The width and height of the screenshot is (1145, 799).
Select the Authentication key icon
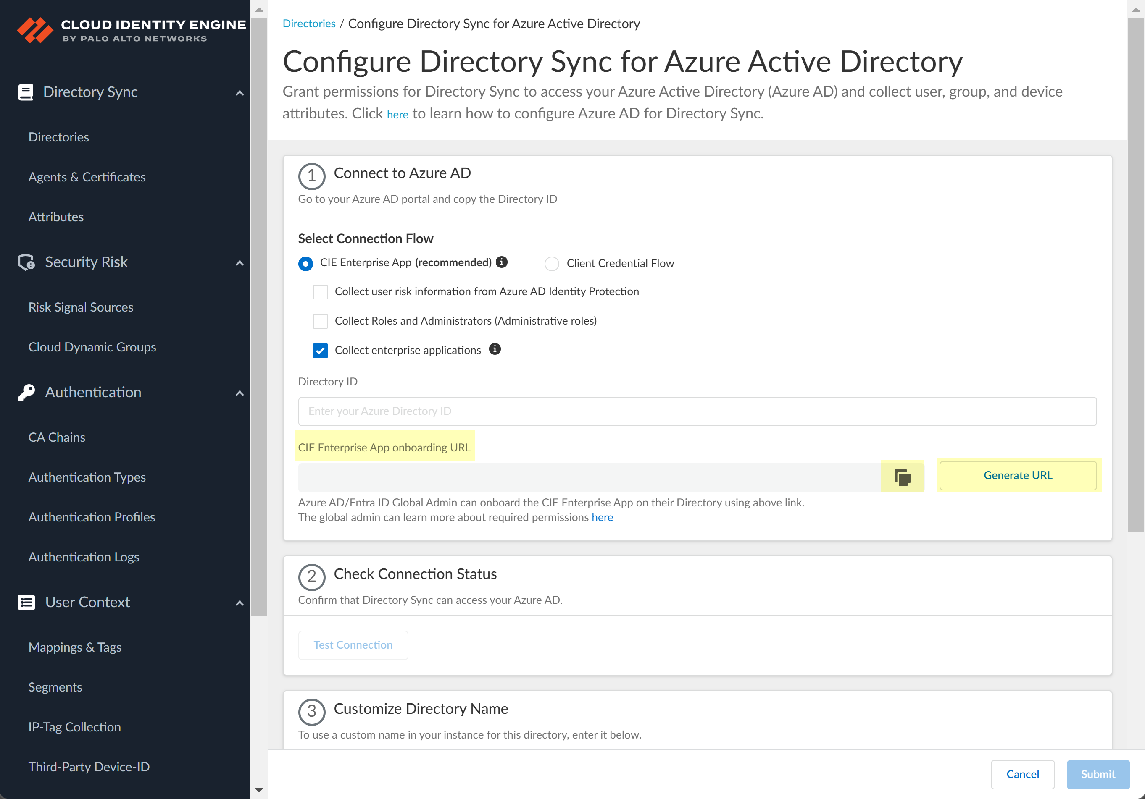[26, 392]
